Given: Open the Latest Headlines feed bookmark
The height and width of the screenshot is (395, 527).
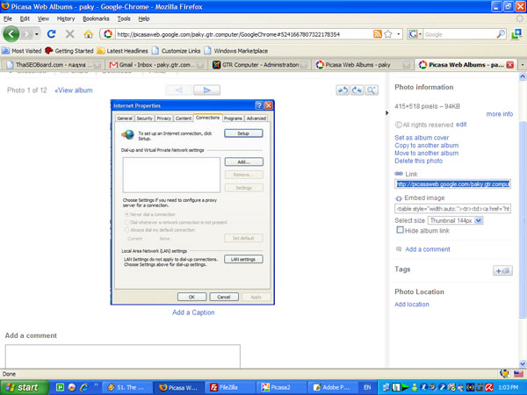Looking at the screenshot, I should [x=122, y=51].
